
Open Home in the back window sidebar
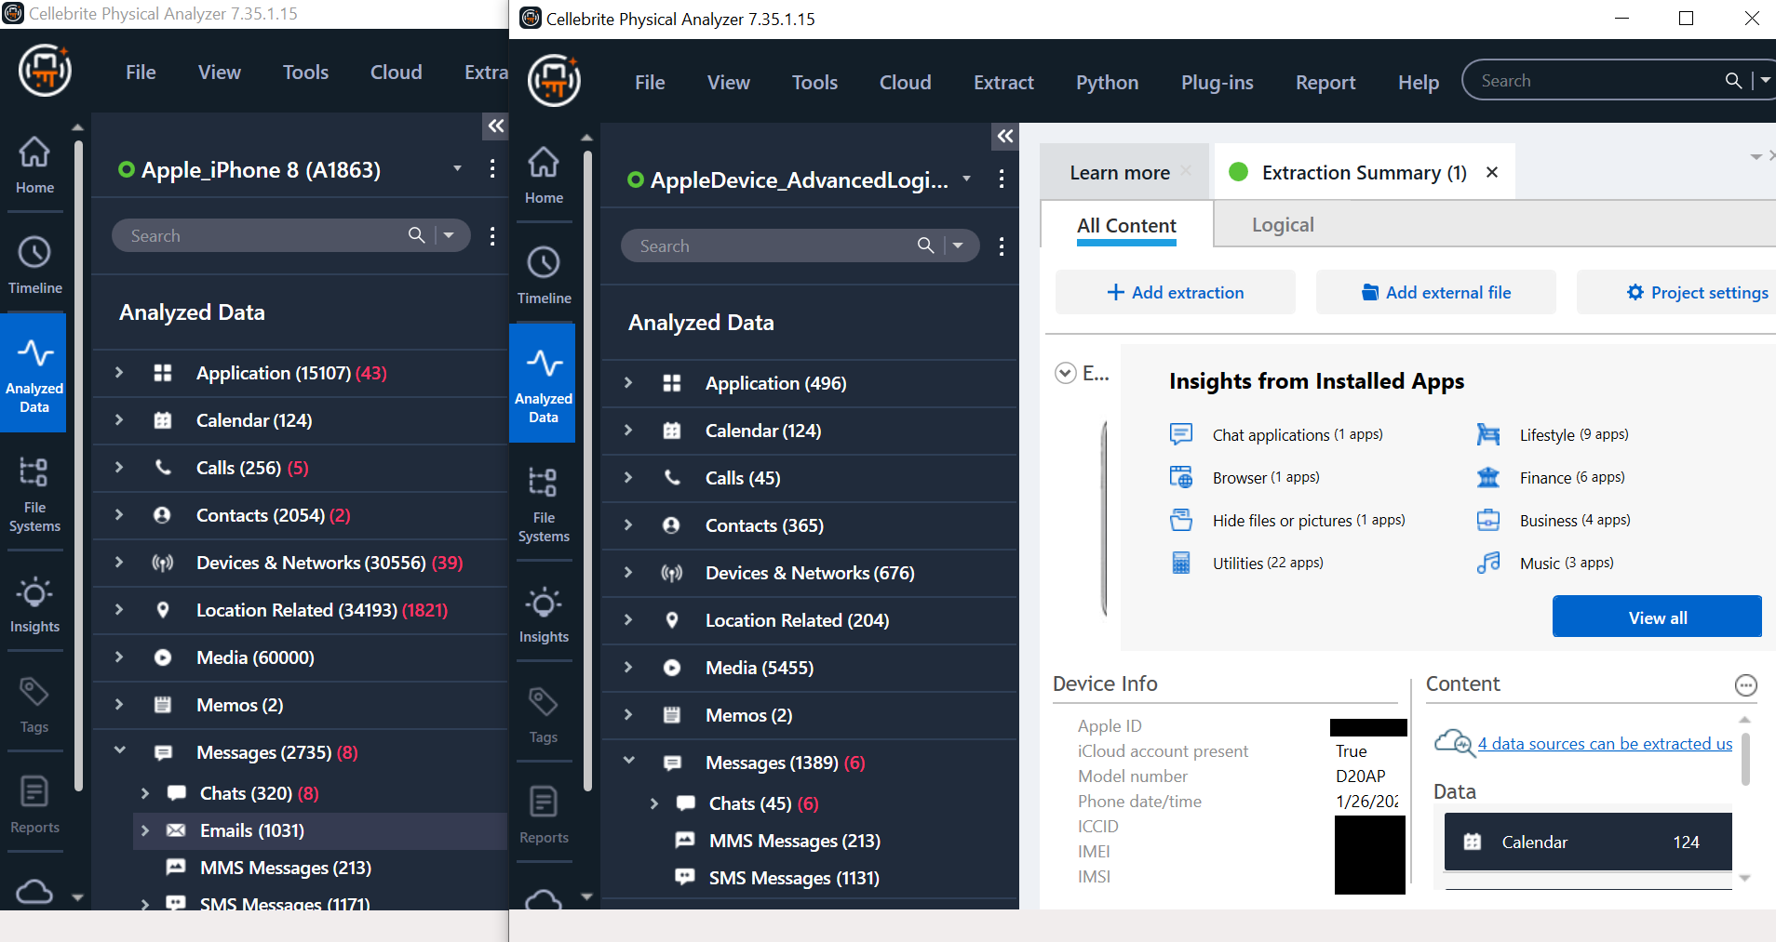click(34, 166)
